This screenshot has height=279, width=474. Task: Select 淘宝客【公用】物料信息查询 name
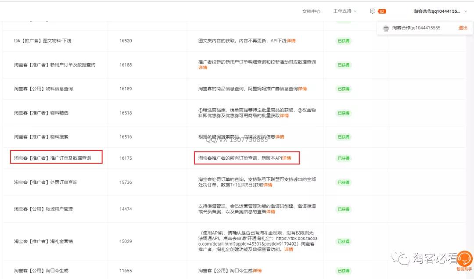point(43,89)
